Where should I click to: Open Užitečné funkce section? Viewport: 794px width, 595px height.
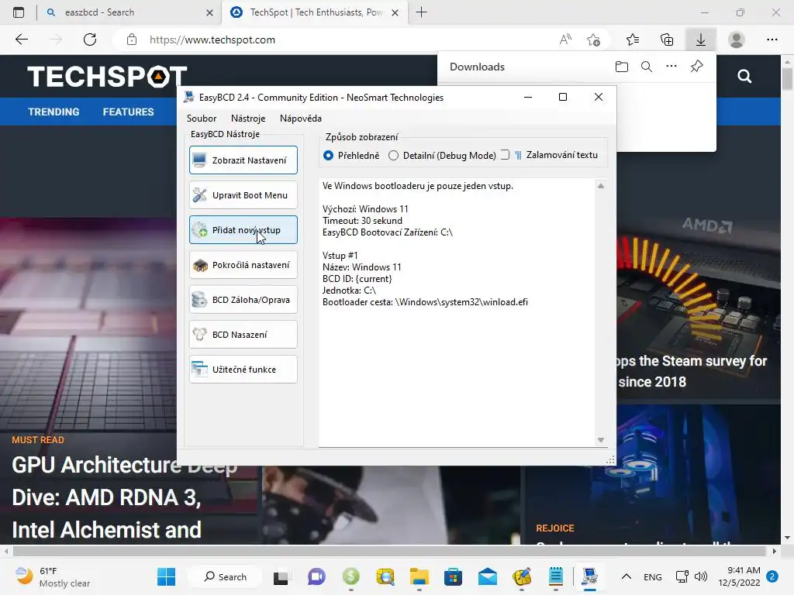[243, 370]
